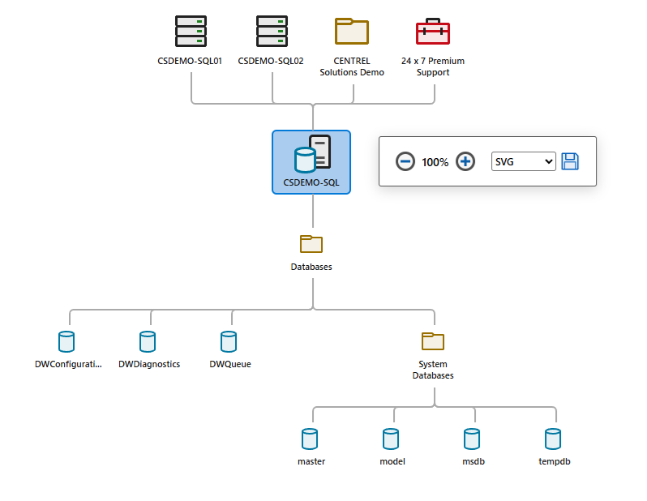Click the DWConfigurati... label
Screen dimensions: 647x501
click(x=68, y=365)
